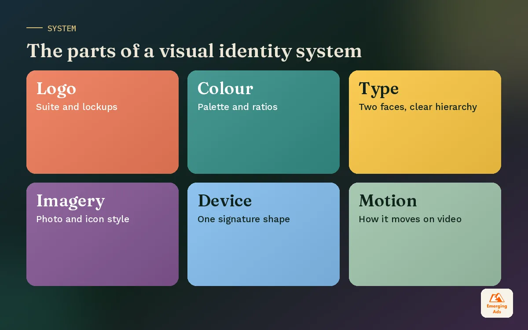This screenshot has height=330, width=528.
Task: Click the text 'One signature shape'
Action: (x=244, y=219)
